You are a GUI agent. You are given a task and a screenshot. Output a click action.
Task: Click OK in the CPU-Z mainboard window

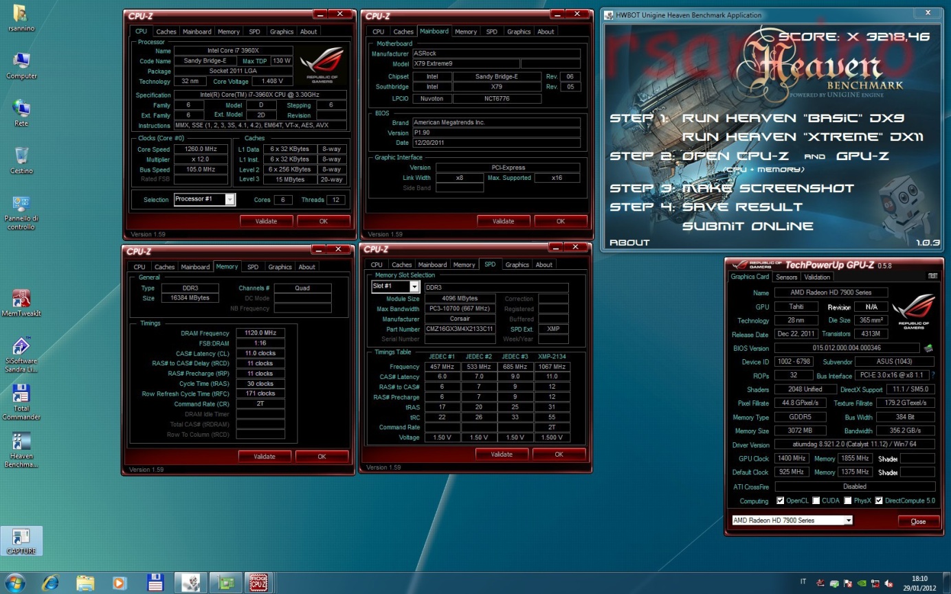coord(561,221)
